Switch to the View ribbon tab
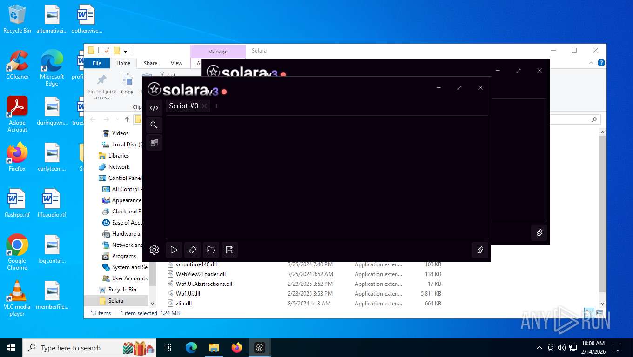The image size is (633, 357). 176,63
